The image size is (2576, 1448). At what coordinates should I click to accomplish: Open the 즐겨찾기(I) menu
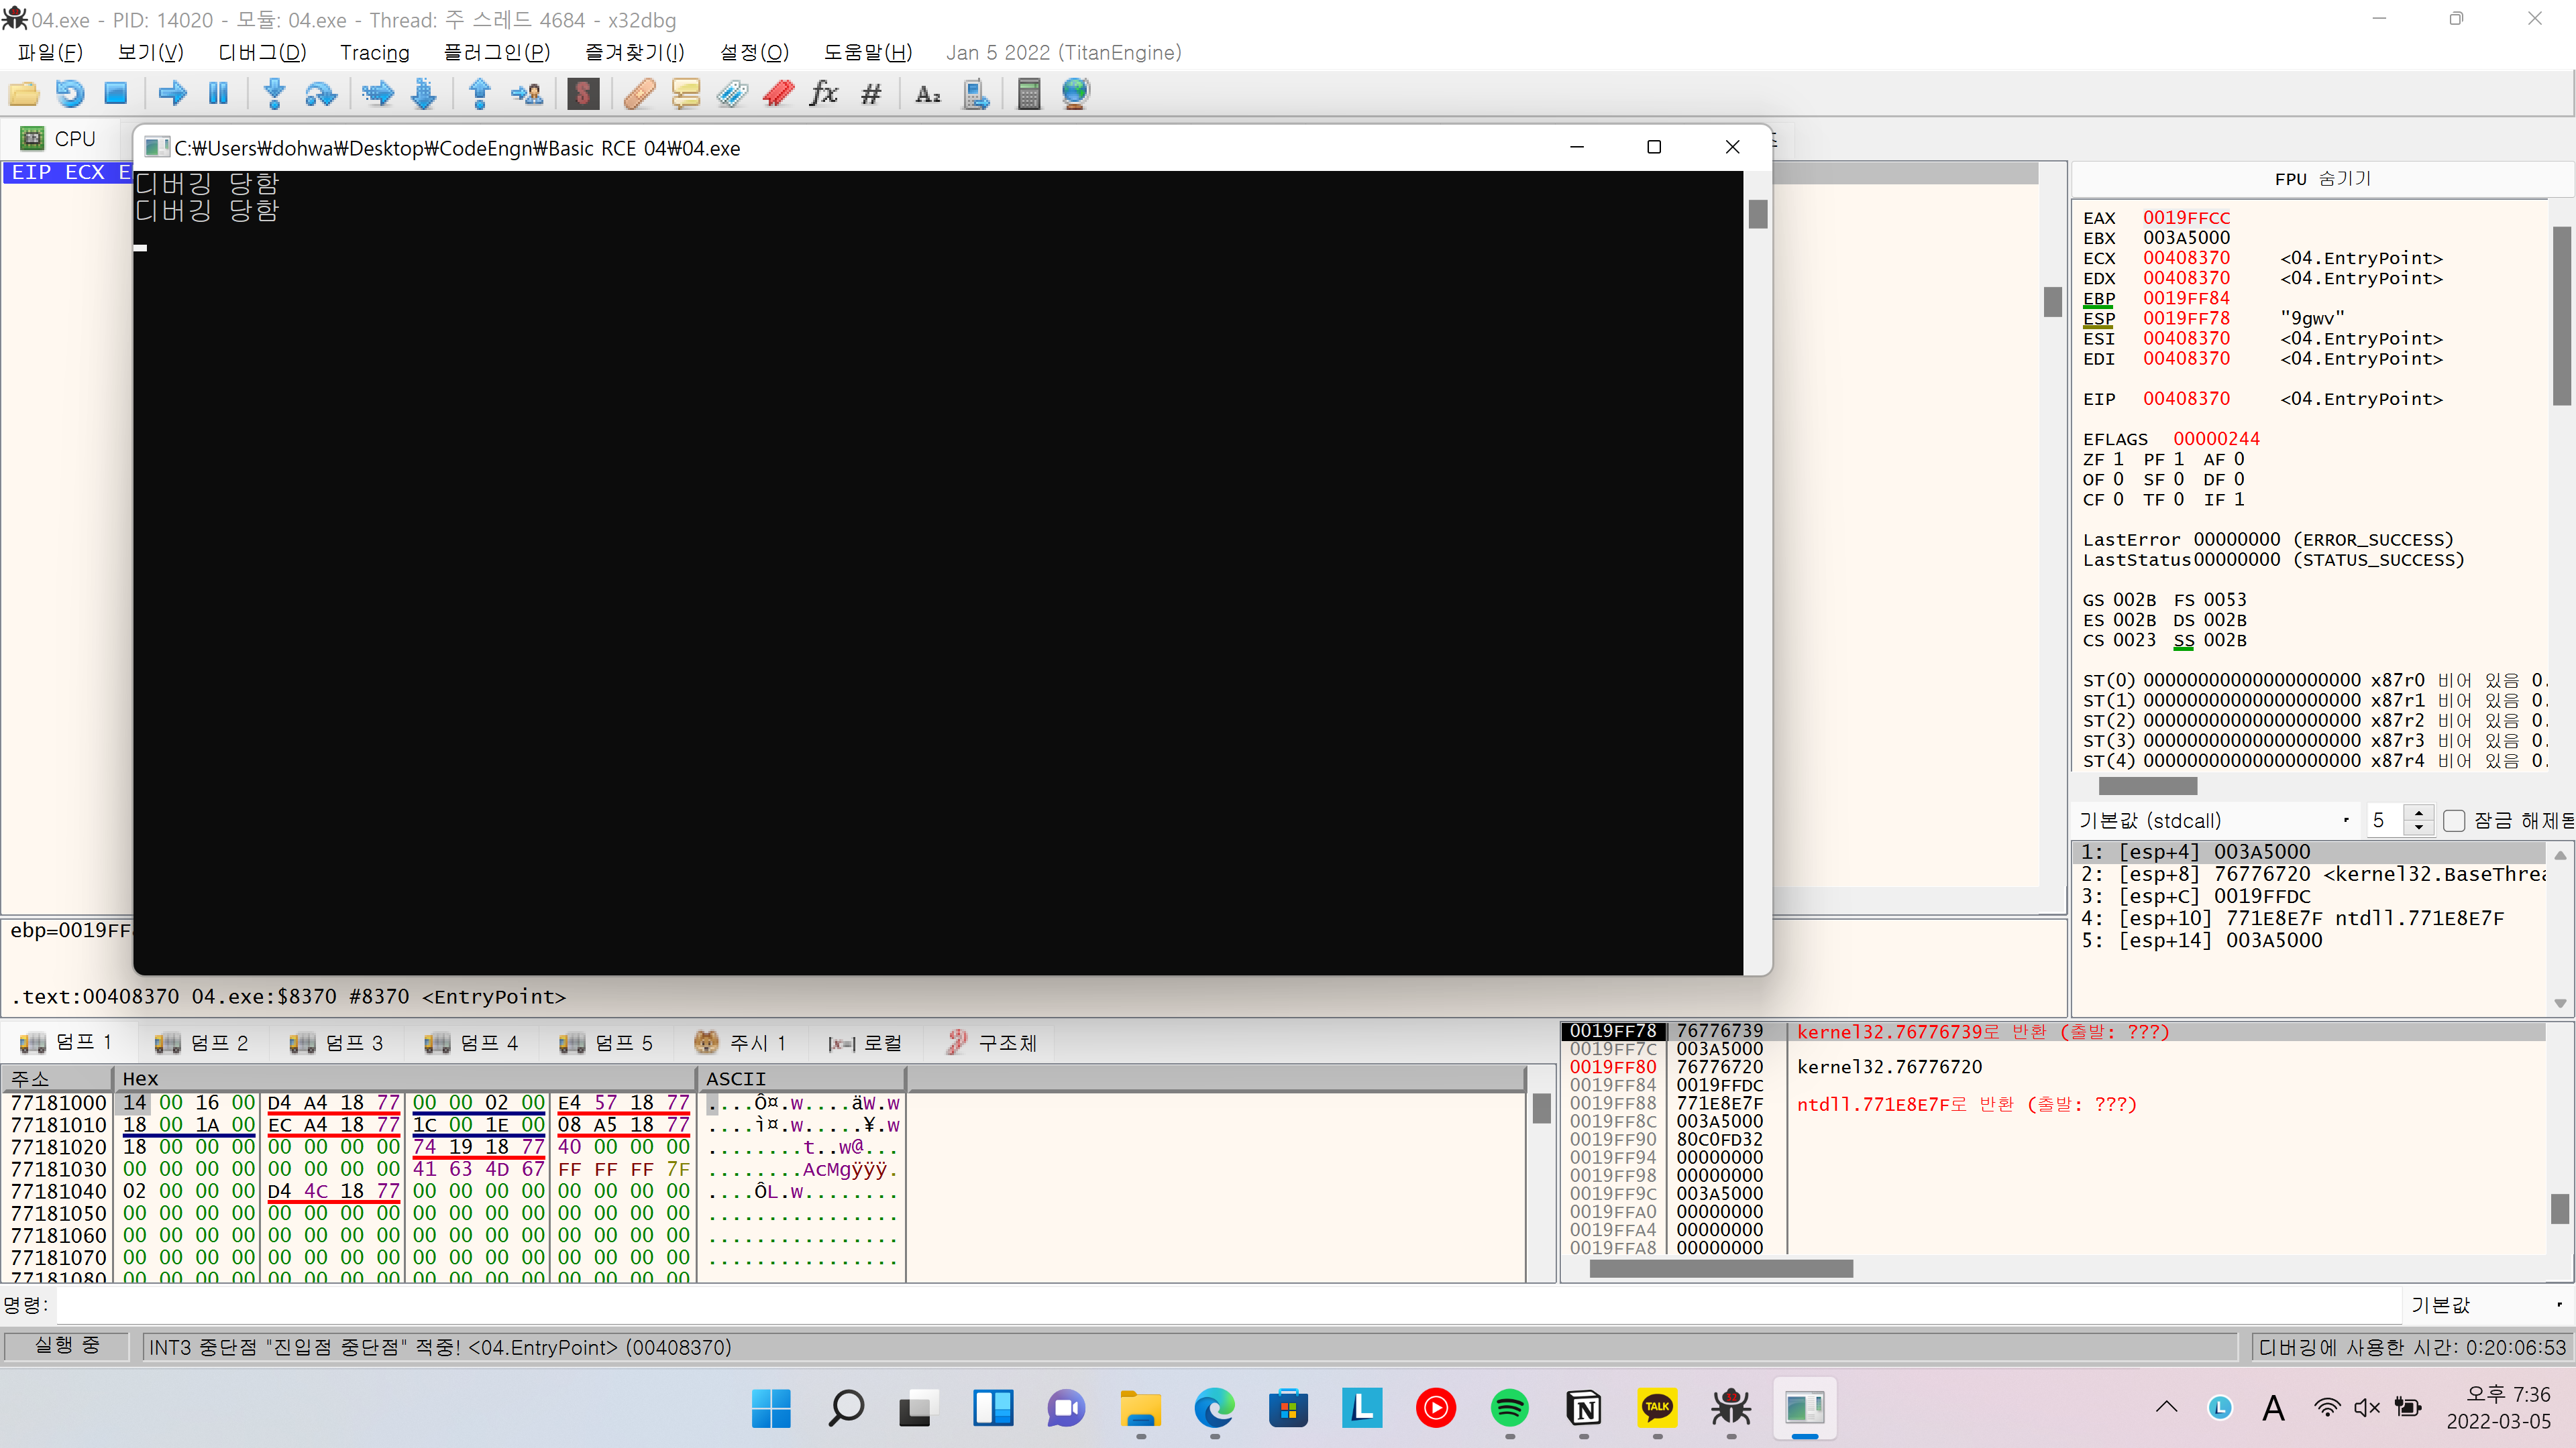(635, 52)
